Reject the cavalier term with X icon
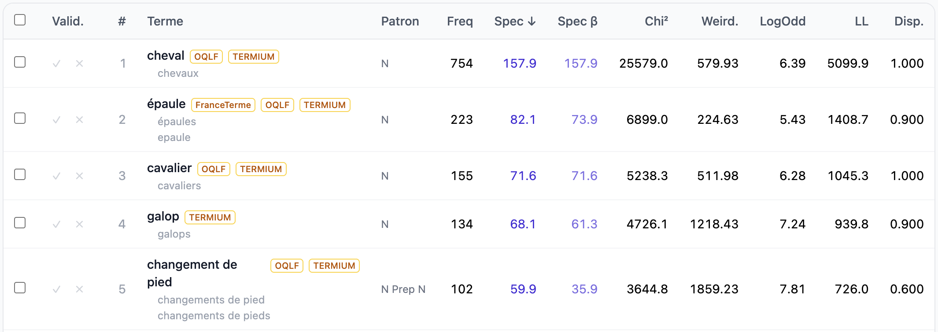938x332 pixels. pos(79,176)
